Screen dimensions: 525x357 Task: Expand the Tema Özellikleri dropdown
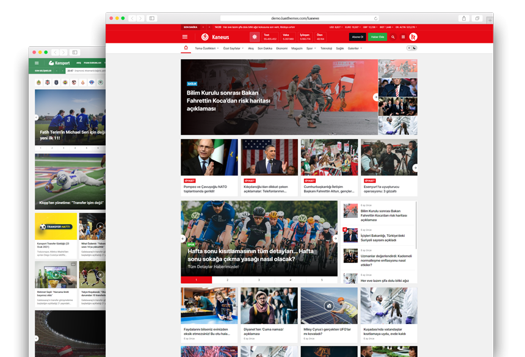pos(206,48)
